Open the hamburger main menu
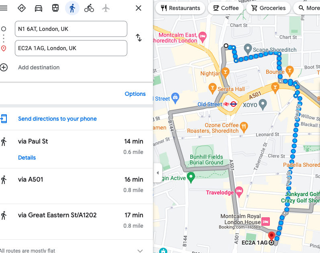This screenshot has height=253, width=320. point(4,8)
